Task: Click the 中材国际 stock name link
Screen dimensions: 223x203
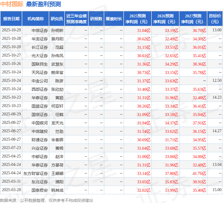Action: (12, 4)
